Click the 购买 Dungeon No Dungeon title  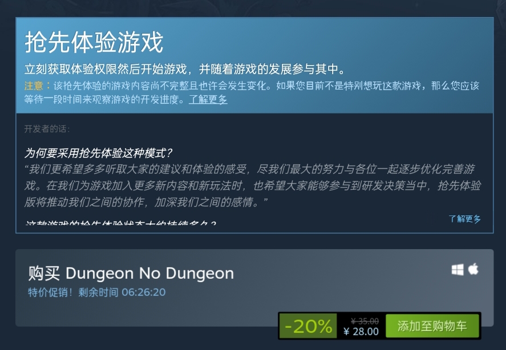pyautogui.click(x=131, y=273)
